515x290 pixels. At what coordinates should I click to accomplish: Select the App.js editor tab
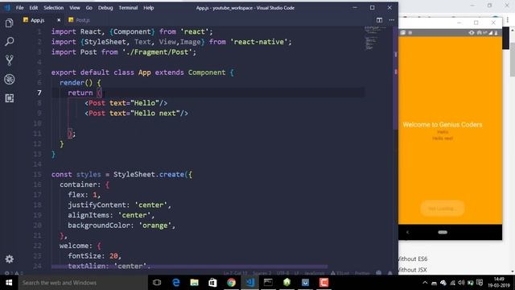click(38, 20)
